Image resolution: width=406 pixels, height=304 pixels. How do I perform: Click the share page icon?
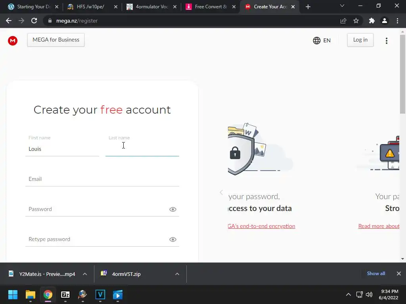[x=343, y=21]
